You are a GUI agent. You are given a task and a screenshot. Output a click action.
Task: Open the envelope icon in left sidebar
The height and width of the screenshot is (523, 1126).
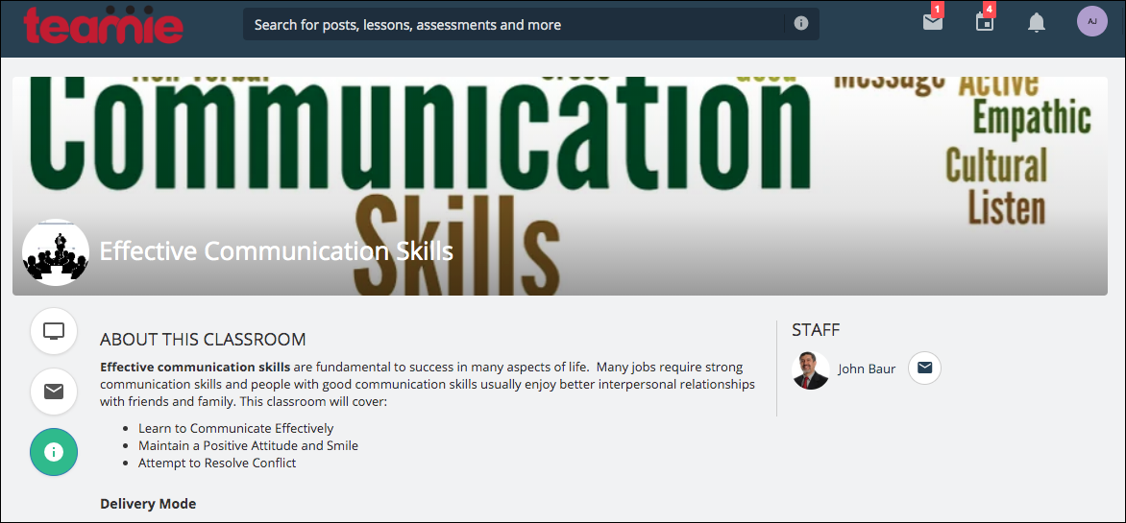coord(54,391)
